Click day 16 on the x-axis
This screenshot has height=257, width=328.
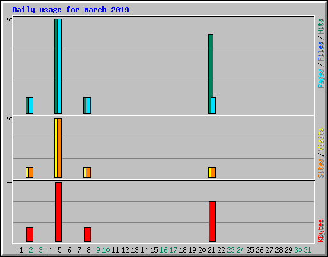coord(163,250)
